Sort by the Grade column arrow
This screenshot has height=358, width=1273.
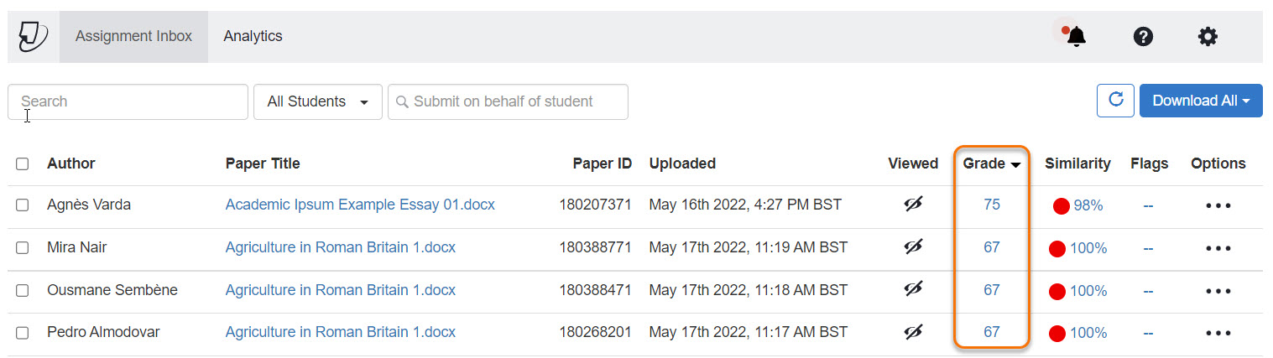tap(1015, 165)
